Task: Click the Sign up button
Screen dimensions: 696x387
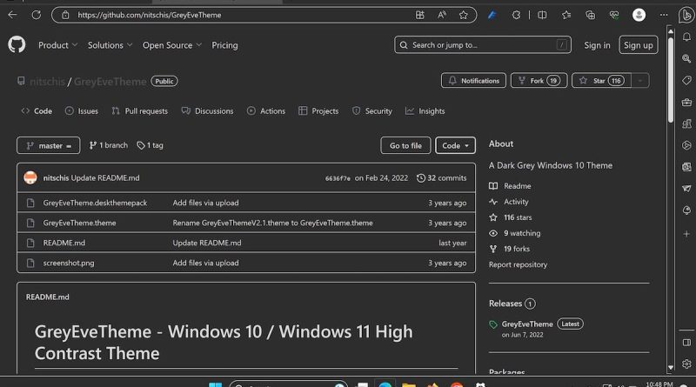Action: point(639,45)
